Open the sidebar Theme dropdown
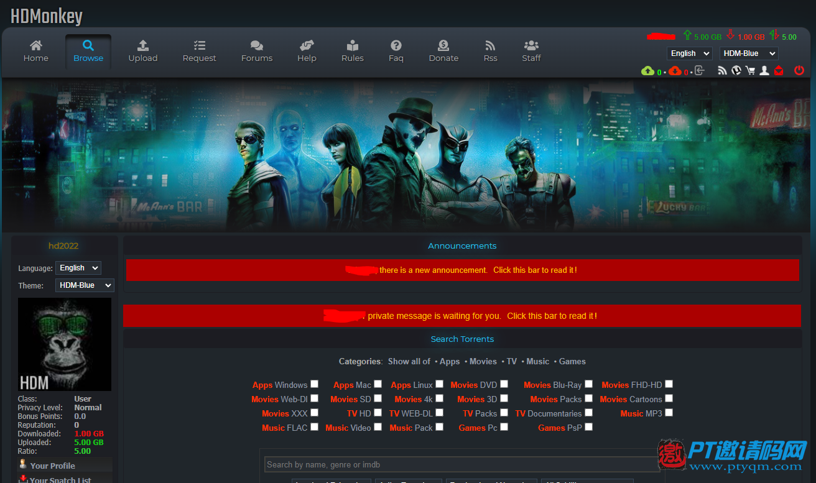This screenshot has width=816, height=483. pyautogui.click(x=85, y=285)
